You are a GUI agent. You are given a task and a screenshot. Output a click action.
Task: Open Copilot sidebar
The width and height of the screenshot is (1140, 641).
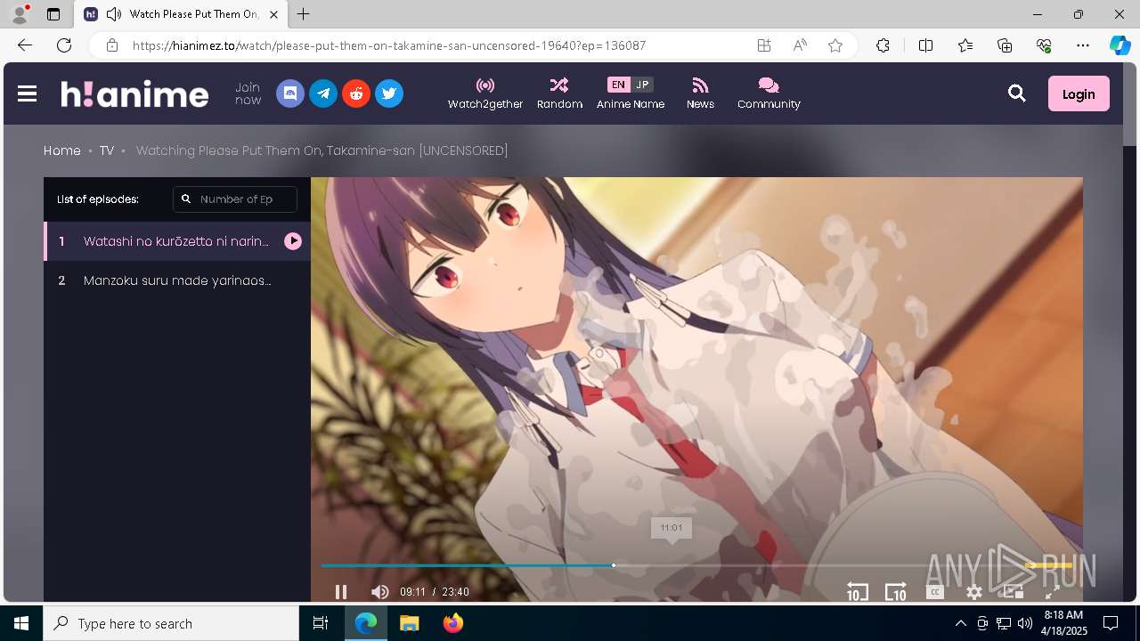1120,45
